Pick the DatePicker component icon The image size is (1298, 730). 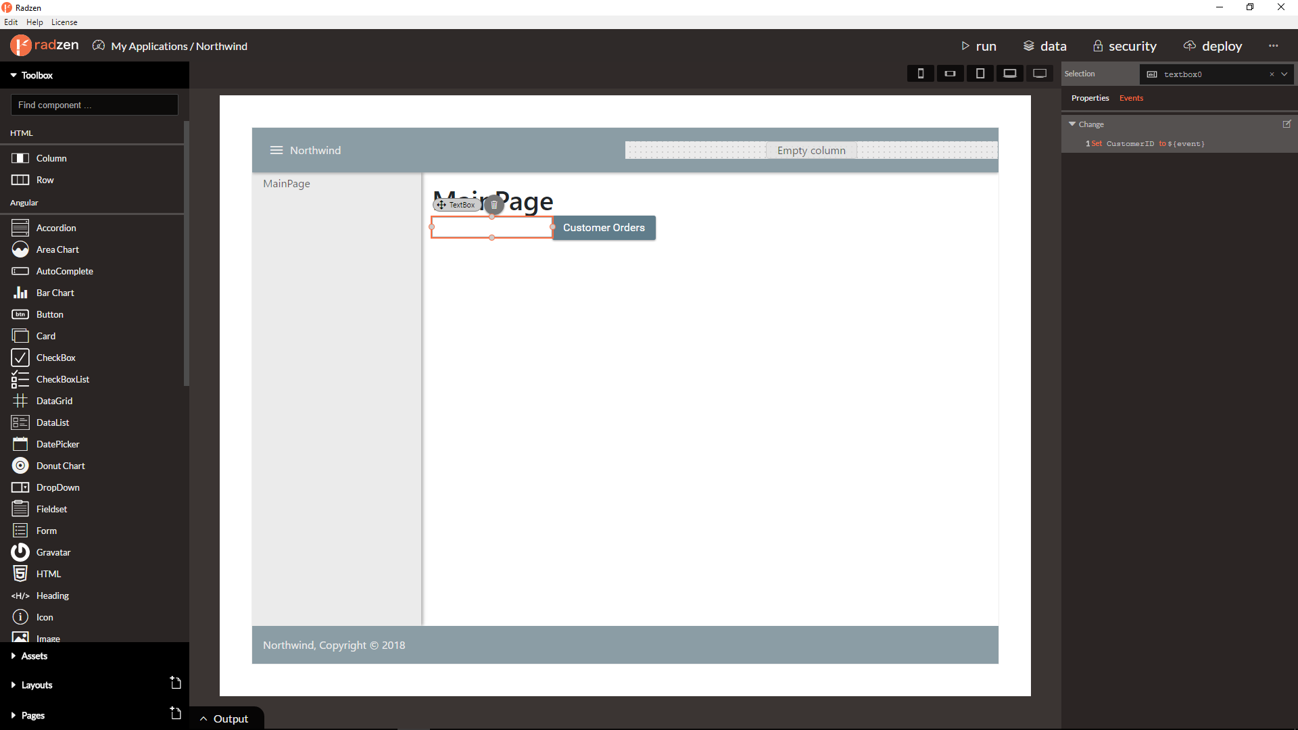click(x=20, y=444)
